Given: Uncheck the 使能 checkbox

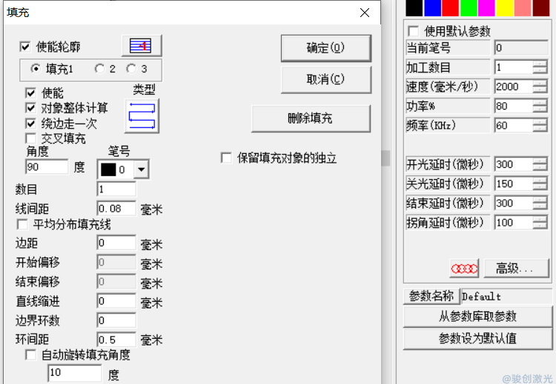Looking at the screenshot, I should click(x=31, y=93).
